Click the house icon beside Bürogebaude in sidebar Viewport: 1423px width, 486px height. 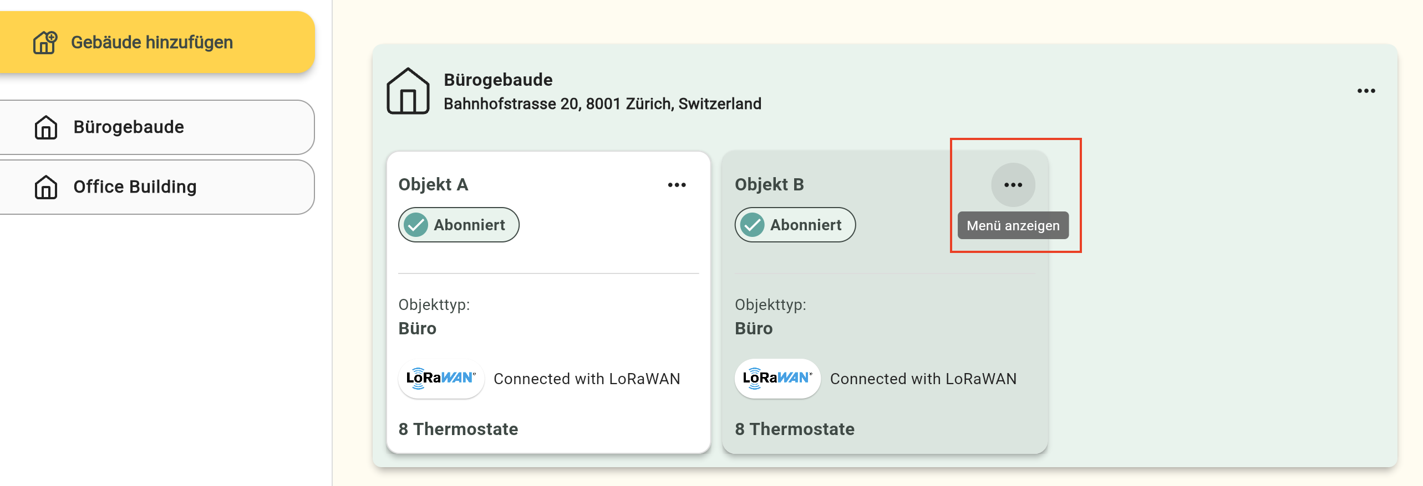coord(46,127)
